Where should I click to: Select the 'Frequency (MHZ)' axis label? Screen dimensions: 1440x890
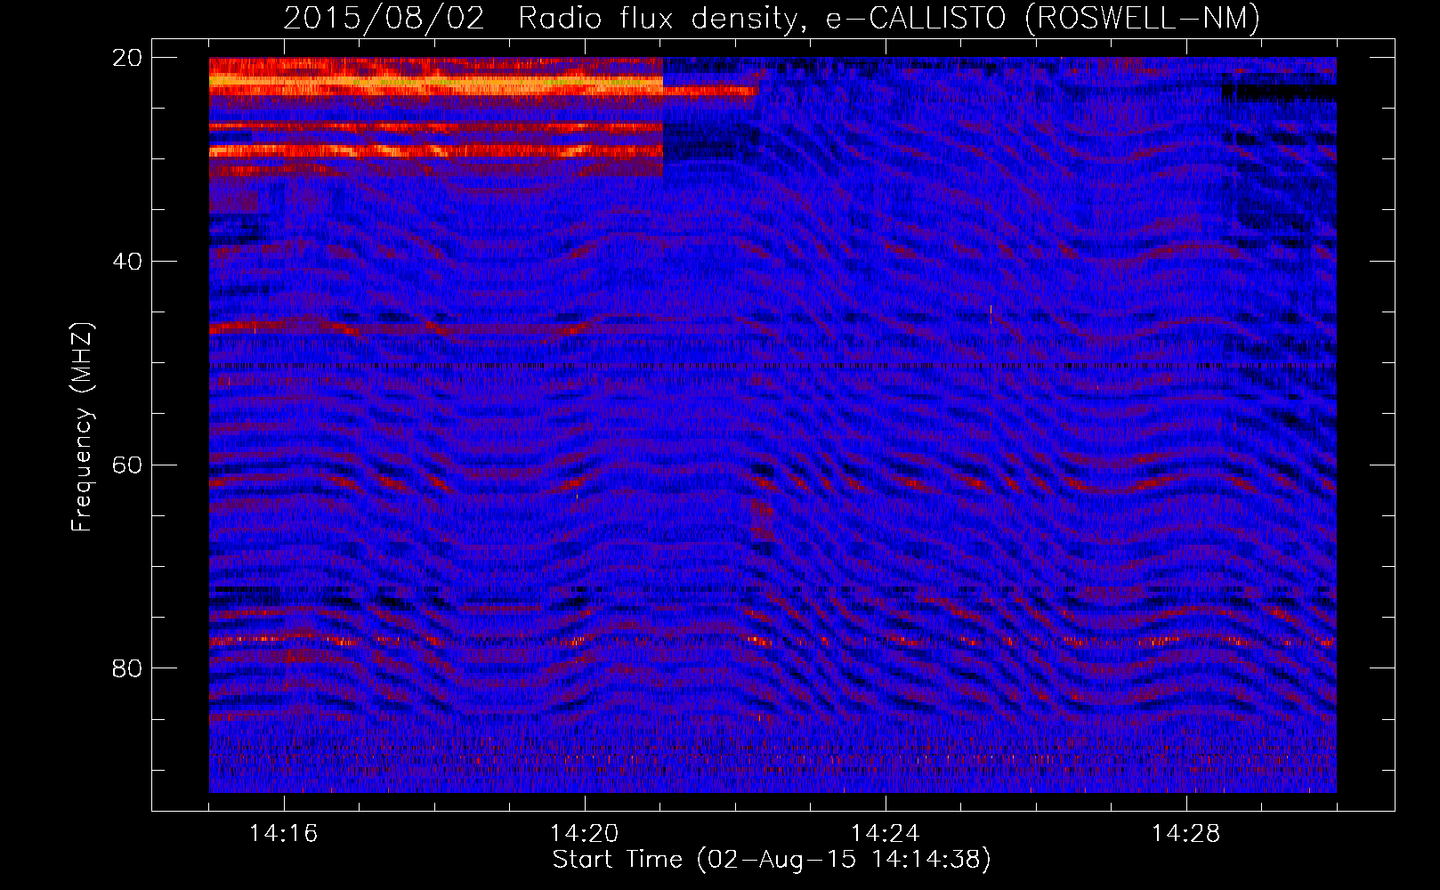click(82, 427)
